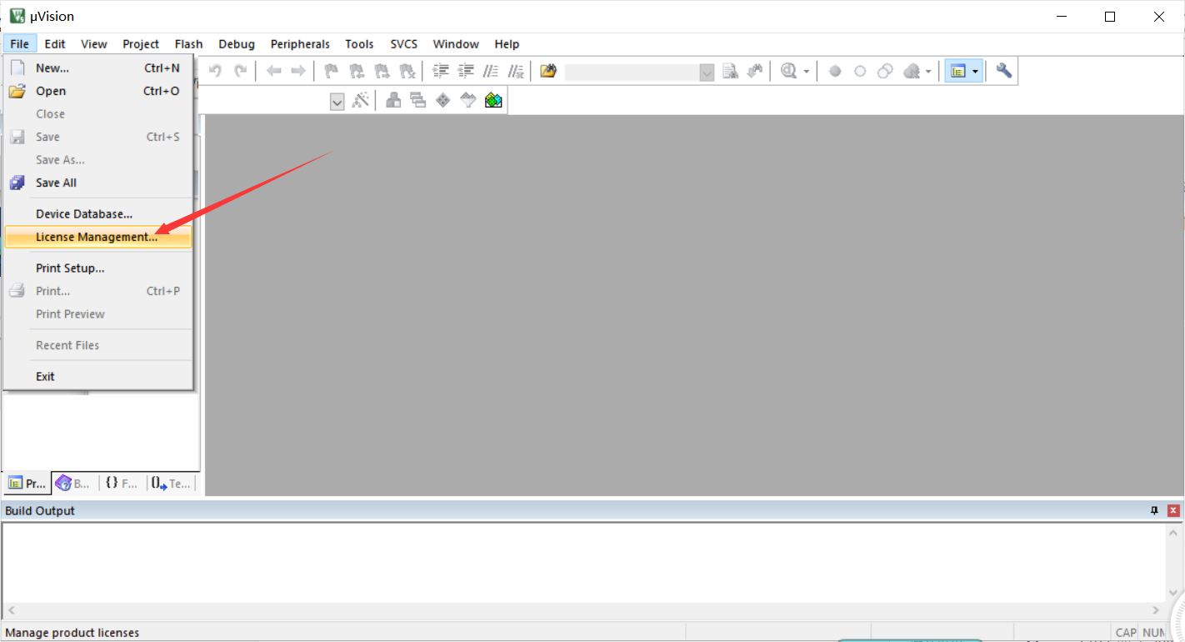
Task: Select License Management... menu entry
Action: click(99, 237)
